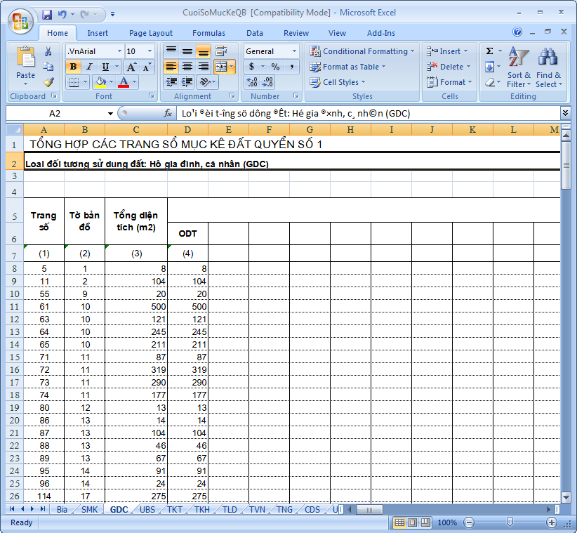
Task: Click the zoom slider handle
Action: click(510, 522)
